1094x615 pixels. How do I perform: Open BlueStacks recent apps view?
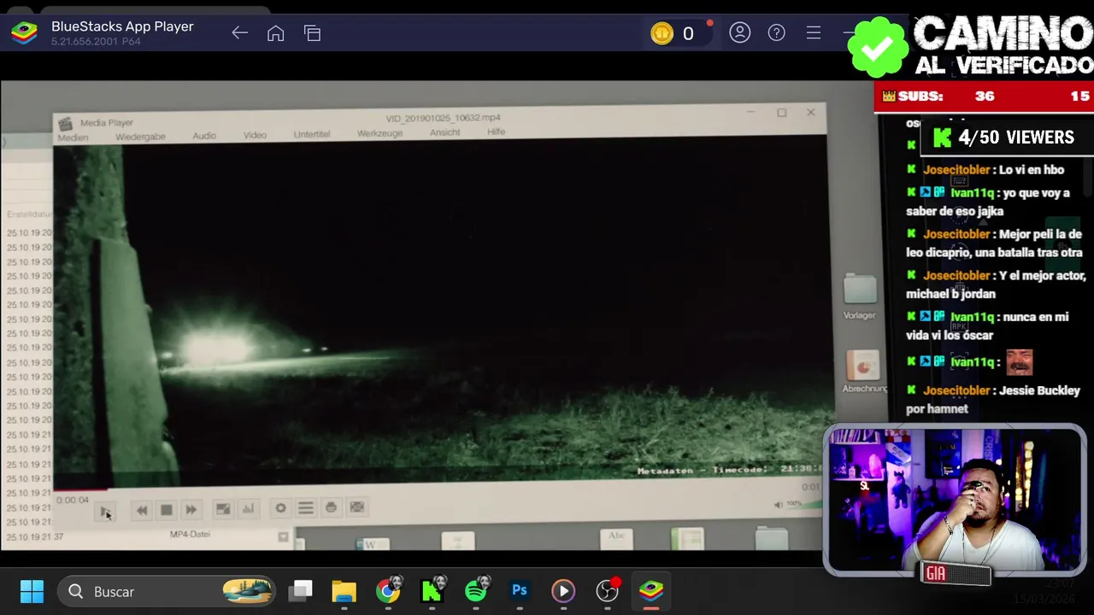click(312, 33)
